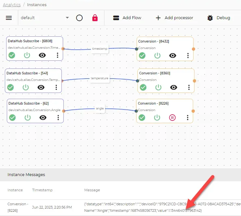
Task: Click the JSON message starting with datatype
Action: pyautogui.click(x=163, y=207)
